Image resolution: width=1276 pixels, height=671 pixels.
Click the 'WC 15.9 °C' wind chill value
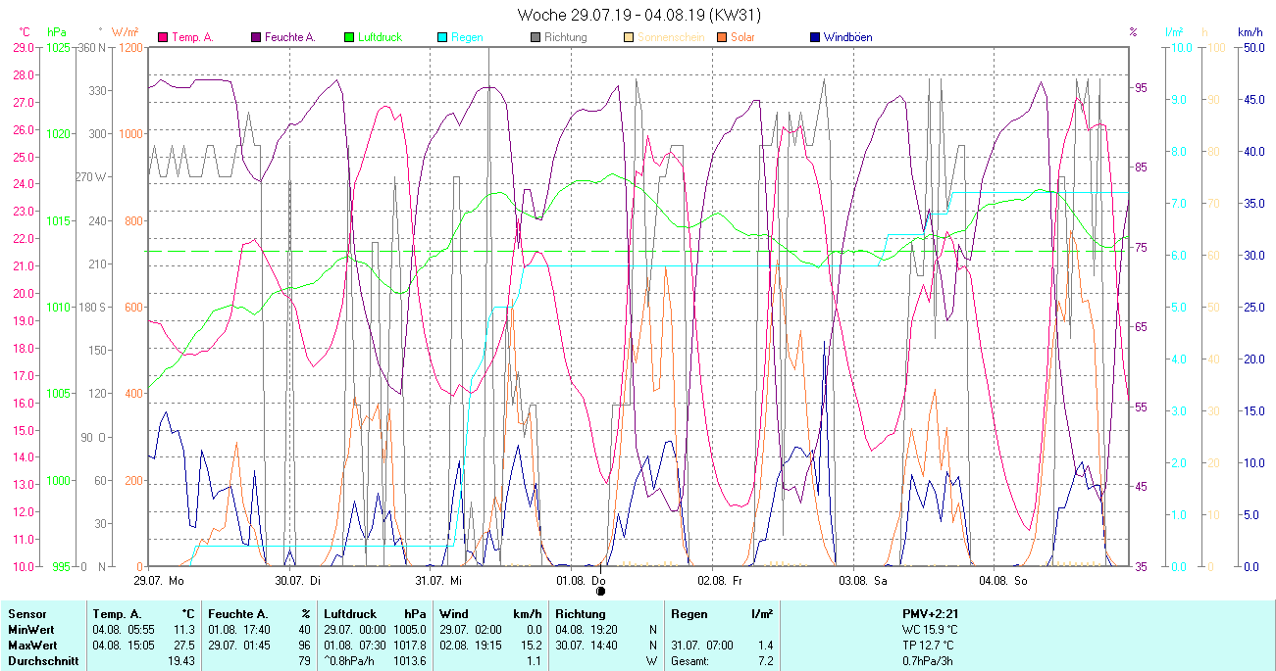click(930, 629)
